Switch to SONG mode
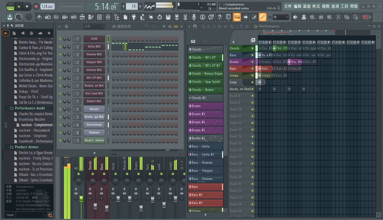 (x=10, y=8)
